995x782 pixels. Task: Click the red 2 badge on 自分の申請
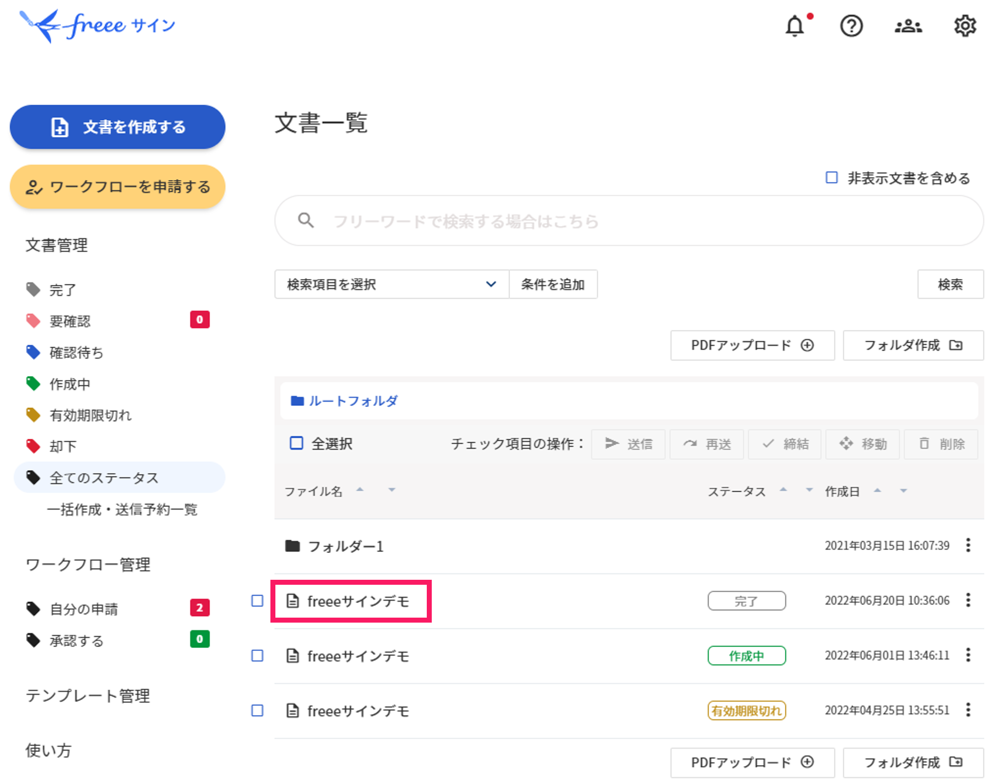200,608
